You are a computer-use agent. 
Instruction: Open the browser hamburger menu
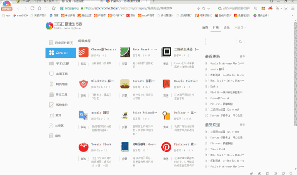pyautogui.click(x=293, y=8)
